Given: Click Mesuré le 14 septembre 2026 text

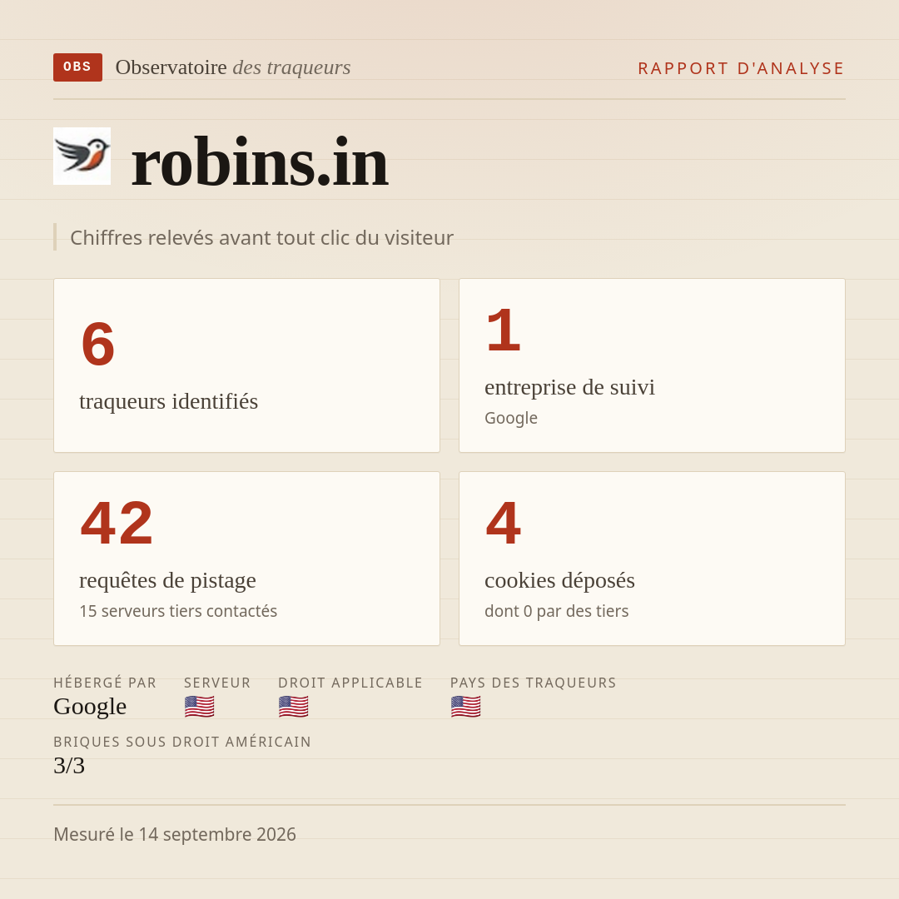Looking at the screenshot, I should coord(175,834).
